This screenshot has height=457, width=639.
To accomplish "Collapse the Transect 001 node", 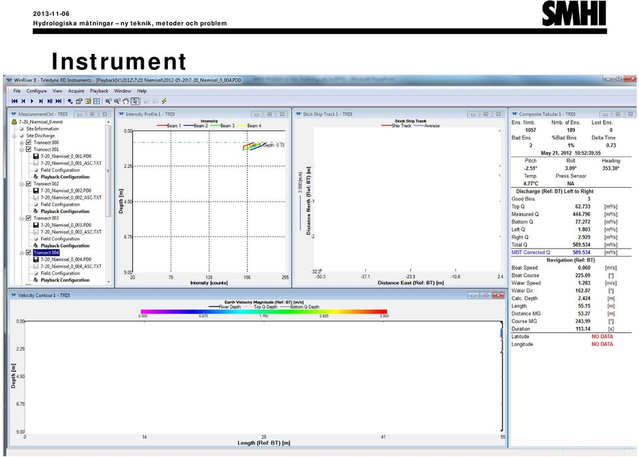I will pyautogui.click(x=21, y=150).
